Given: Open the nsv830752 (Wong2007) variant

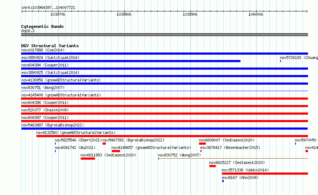Looking at the screenshot, I should 233,158.
